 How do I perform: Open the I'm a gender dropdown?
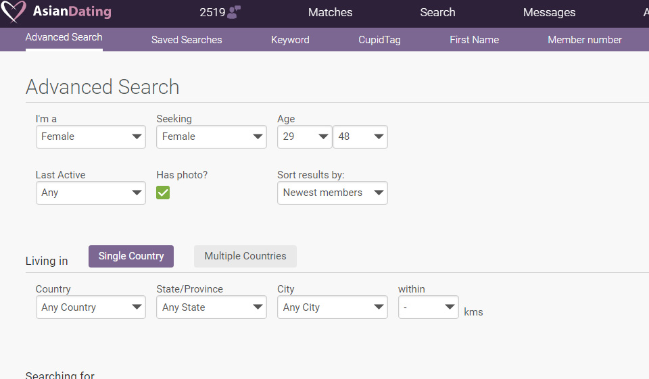pyautogui.click(x=91, y=136)
